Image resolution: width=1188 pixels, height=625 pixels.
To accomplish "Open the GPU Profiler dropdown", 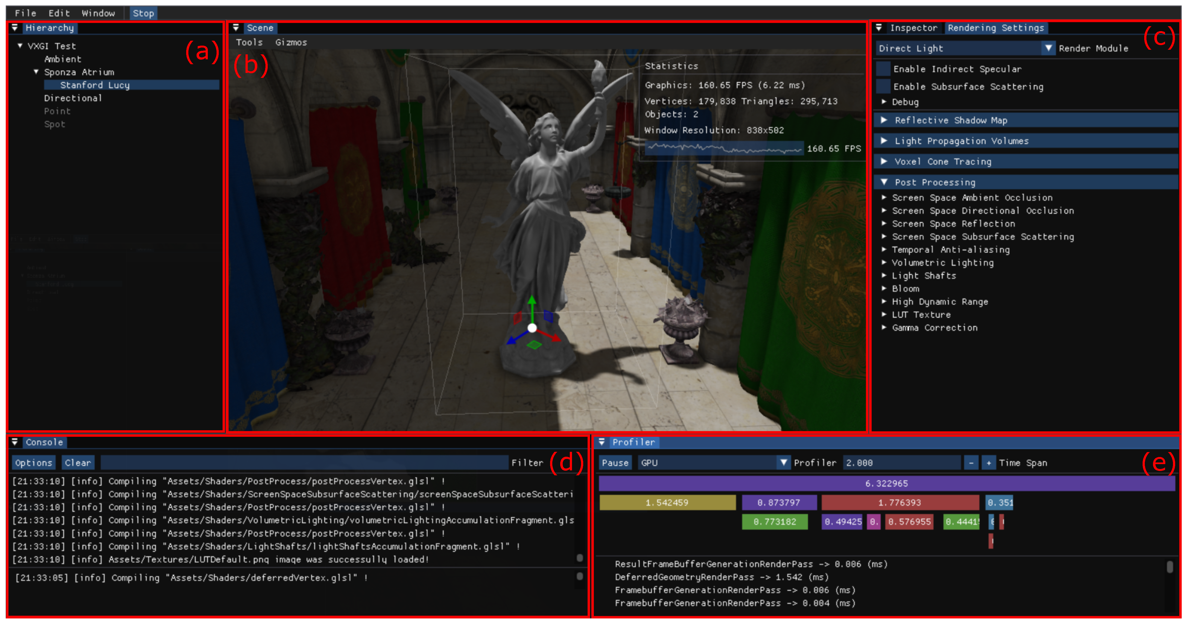I will 783,462.
